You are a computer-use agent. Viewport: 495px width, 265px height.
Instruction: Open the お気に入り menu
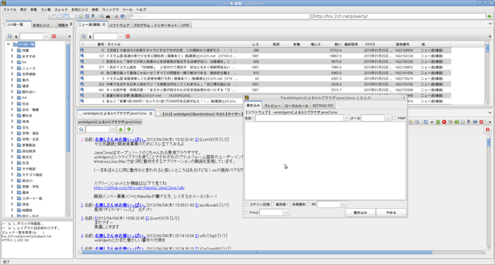(x=80, y=10)
